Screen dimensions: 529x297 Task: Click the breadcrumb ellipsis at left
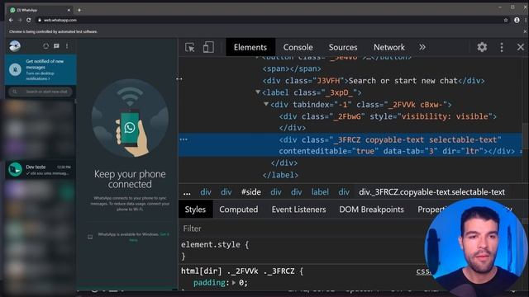click(x=187, y=192)
